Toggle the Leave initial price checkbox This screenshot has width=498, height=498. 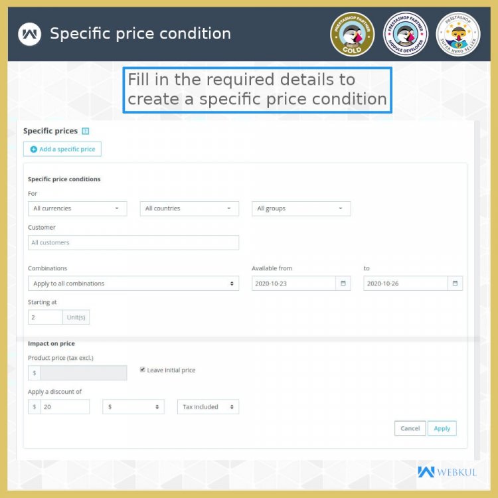142,369
